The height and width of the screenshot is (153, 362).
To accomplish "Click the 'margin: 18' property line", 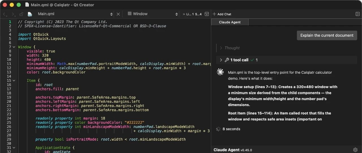I will (70, 118).
